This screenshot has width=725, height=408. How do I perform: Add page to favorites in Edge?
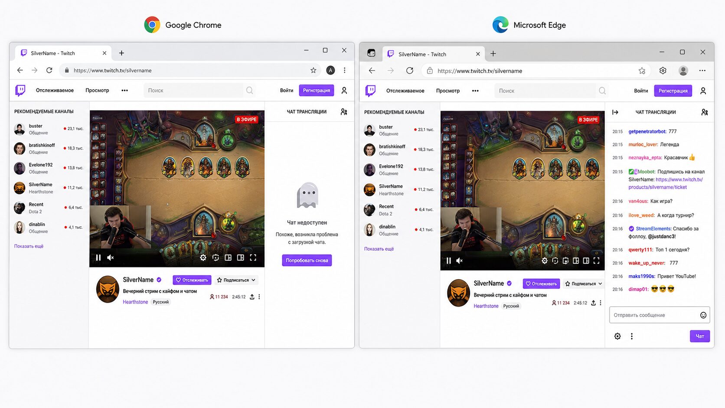642,71
